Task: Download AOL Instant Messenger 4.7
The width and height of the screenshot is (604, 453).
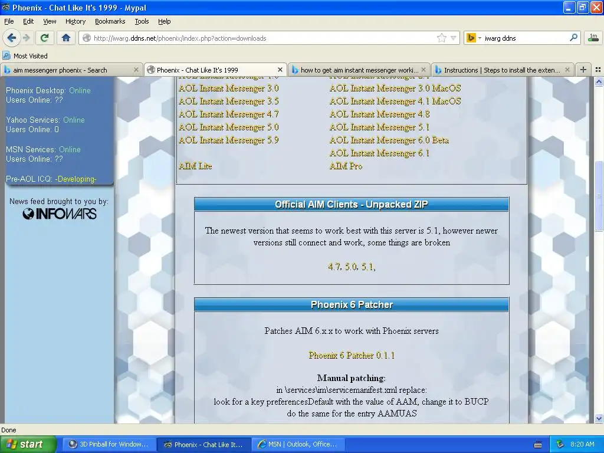Action: [229, 114]
